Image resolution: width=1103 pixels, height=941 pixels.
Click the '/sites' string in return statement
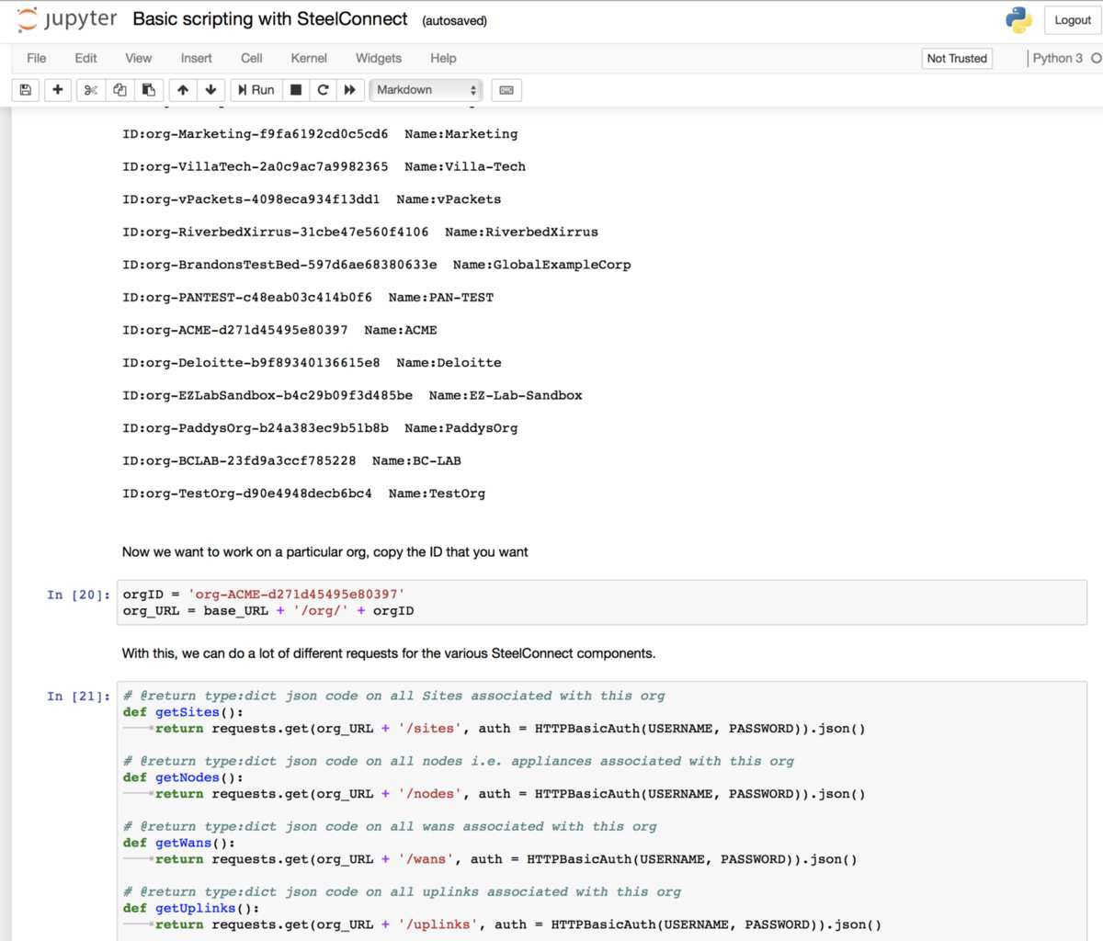tap(429, 729)
